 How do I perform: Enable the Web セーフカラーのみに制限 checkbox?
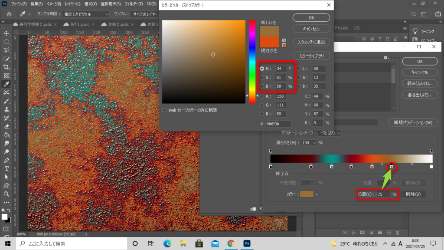(164, 110)
